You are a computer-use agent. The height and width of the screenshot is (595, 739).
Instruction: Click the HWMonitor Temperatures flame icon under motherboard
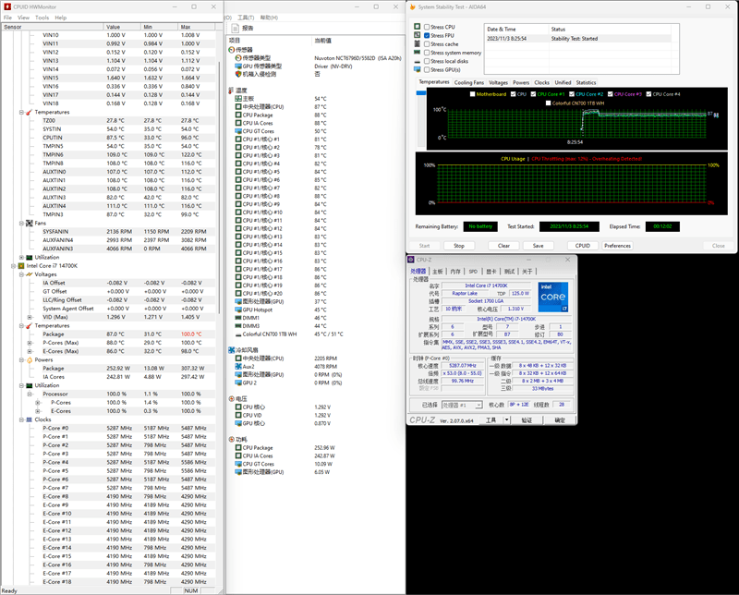(x=30, y=112)
